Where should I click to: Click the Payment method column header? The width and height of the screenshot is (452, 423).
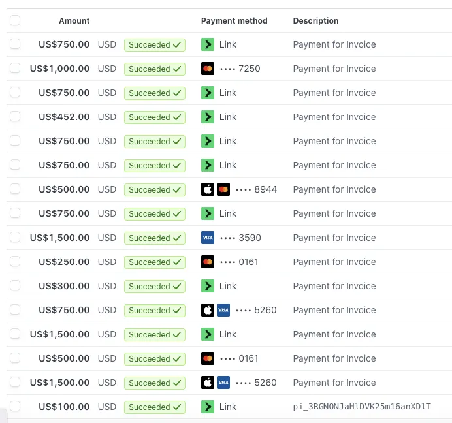click(x=234, y=20)
